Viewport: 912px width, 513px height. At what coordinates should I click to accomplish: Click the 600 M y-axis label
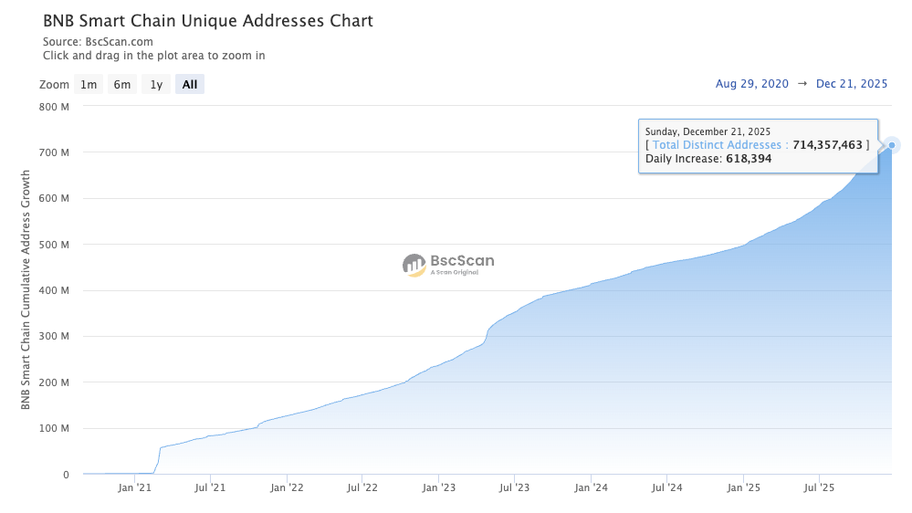coord(54,198)
